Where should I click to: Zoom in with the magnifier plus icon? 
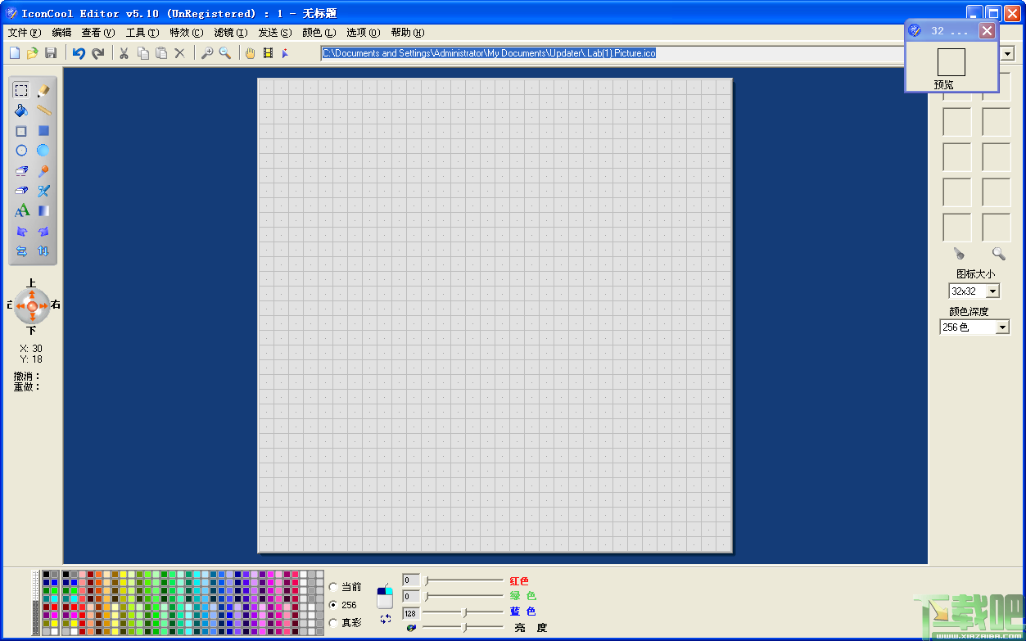[x=207, y=53]
